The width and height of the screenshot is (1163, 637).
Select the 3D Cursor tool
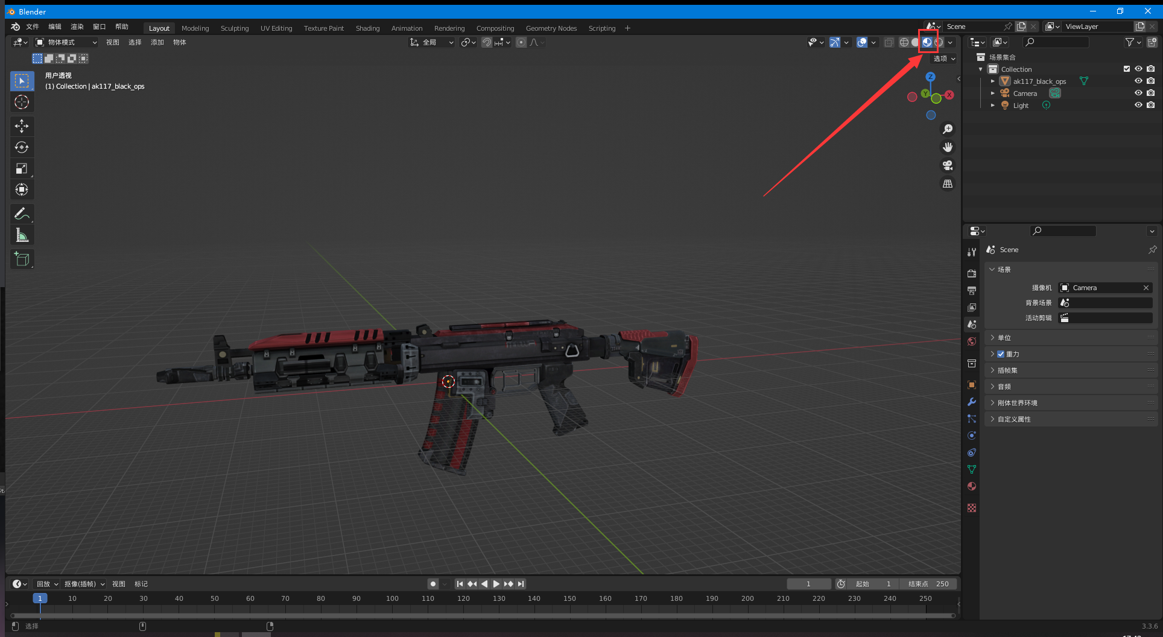[x=22, y=102]
